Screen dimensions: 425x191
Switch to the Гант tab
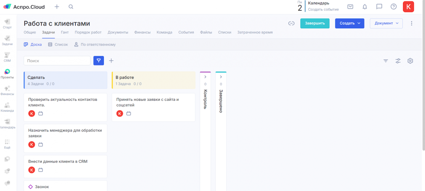[65, 32]
